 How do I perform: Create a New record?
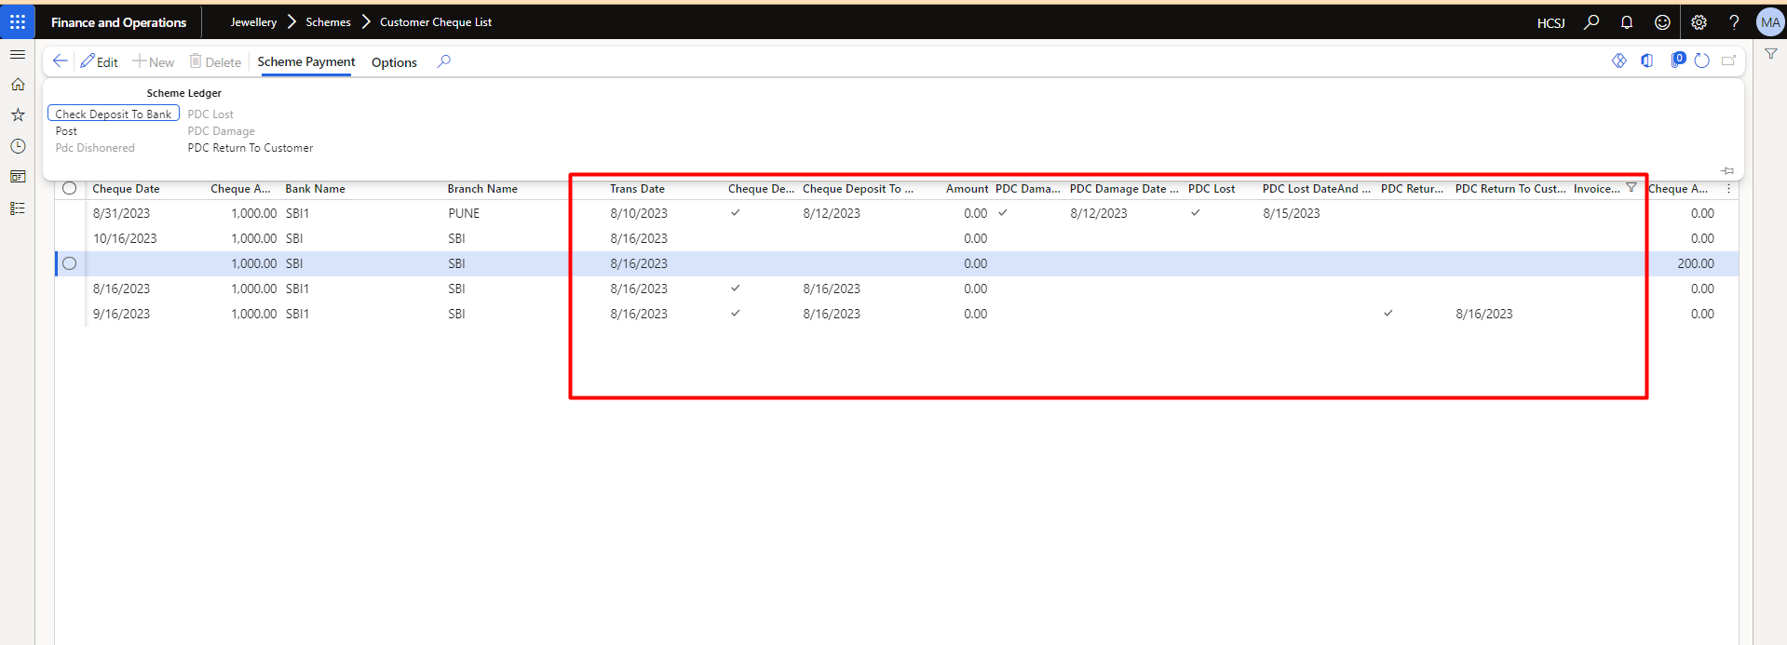pyautogui.click(x=154, y=61)
